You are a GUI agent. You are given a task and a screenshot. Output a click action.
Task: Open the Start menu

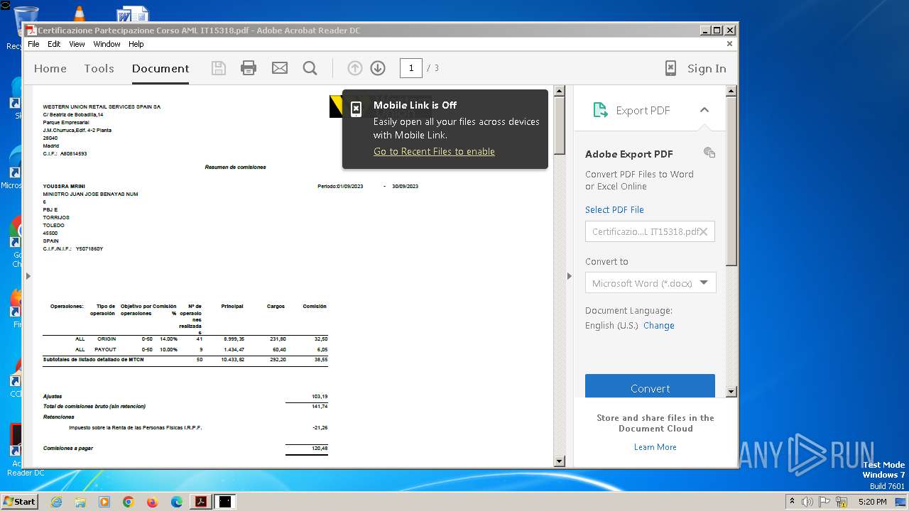(19, 502)
